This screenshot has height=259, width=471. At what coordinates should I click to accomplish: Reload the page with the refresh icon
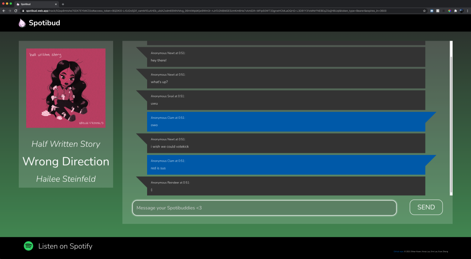[x=16, y=11]
